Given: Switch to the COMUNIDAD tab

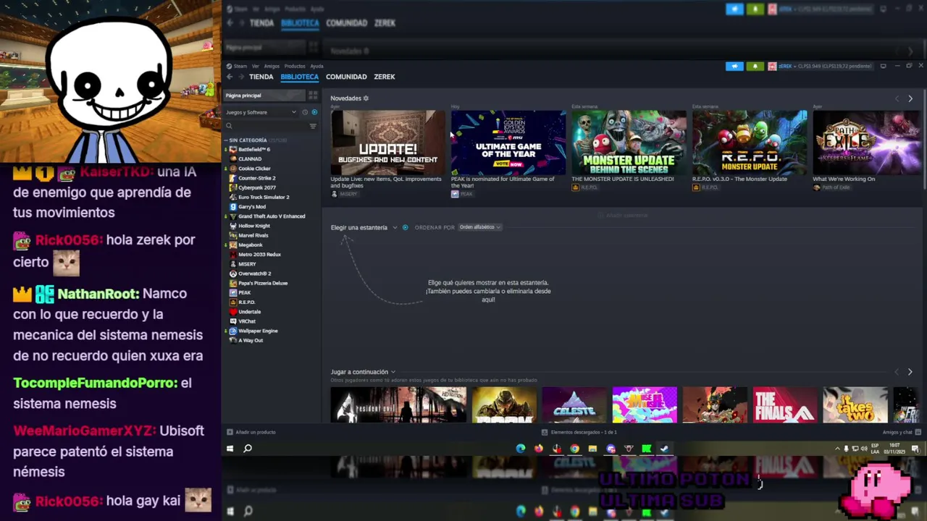Looking at the screenshot, I should (x=346, y=77).
